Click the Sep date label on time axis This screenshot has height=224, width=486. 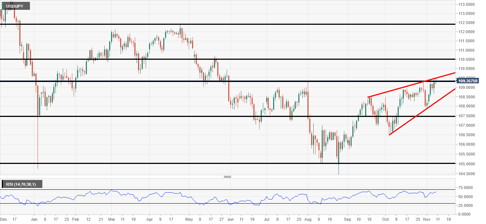coord(347,220)
